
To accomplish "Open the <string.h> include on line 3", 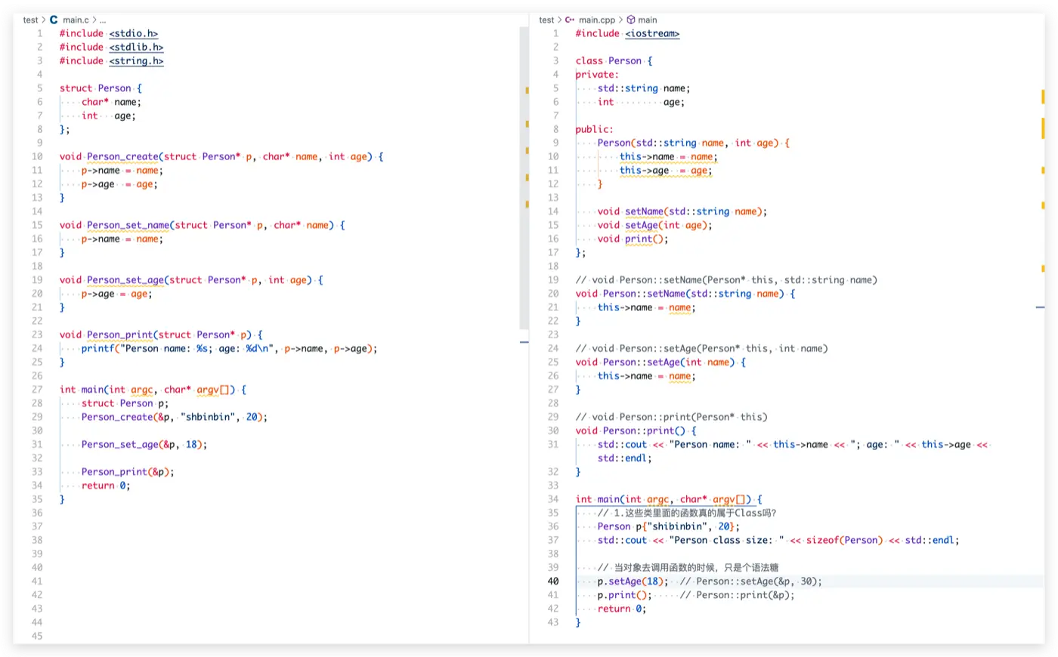I will pyautogui.click(x=136, y=60).
